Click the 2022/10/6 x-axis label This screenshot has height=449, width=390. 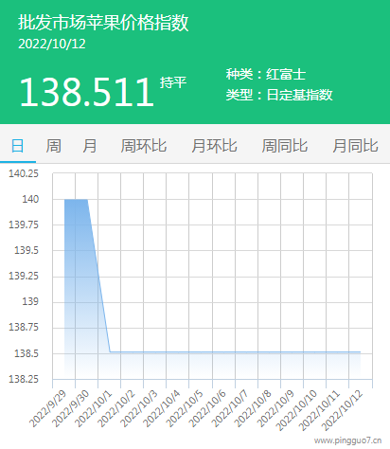pos(208,407)
